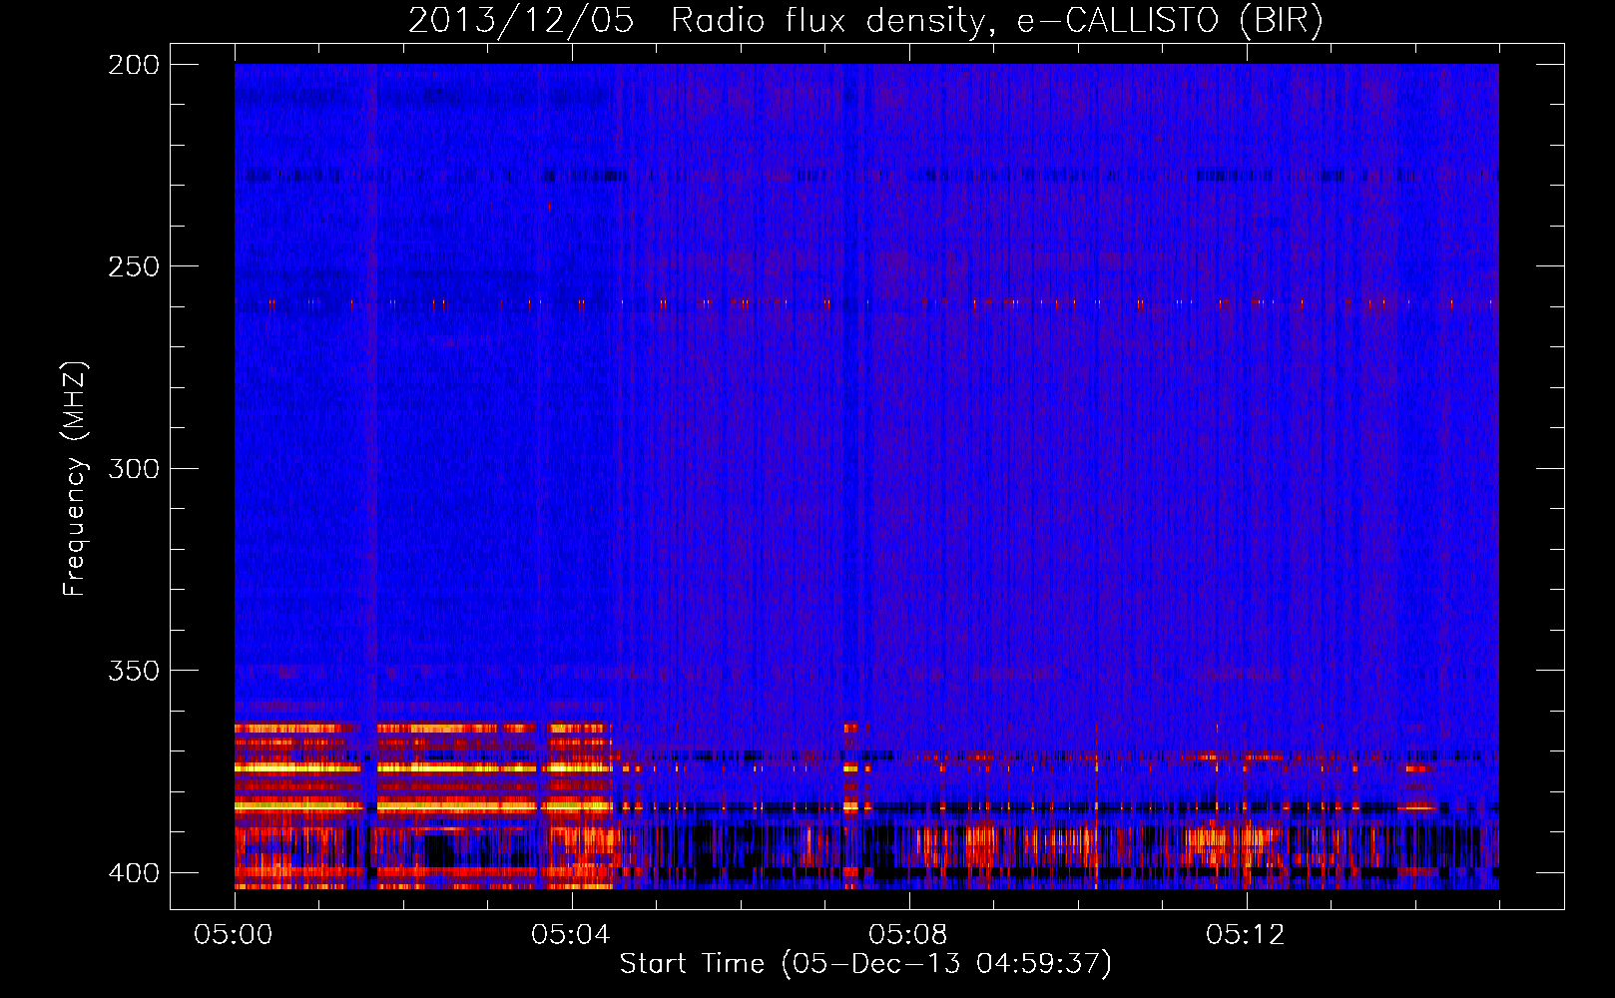Select the 200 frequency tick label
1615x998 pixels.
tap(134, 65)
